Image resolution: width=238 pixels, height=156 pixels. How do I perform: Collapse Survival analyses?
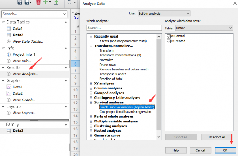pyautogui.click(x=91, y=102)
